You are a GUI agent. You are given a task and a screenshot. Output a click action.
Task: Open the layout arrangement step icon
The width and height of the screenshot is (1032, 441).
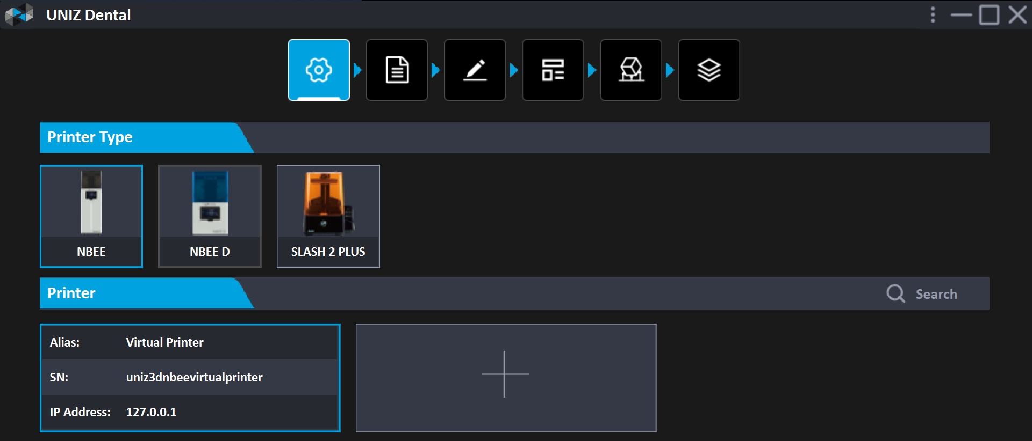(553, 70)
